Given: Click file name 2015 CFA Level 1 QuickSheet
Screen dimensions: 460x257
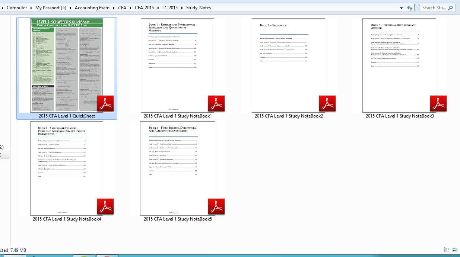Looking at the screenshot, I should [x=67, y=116].
